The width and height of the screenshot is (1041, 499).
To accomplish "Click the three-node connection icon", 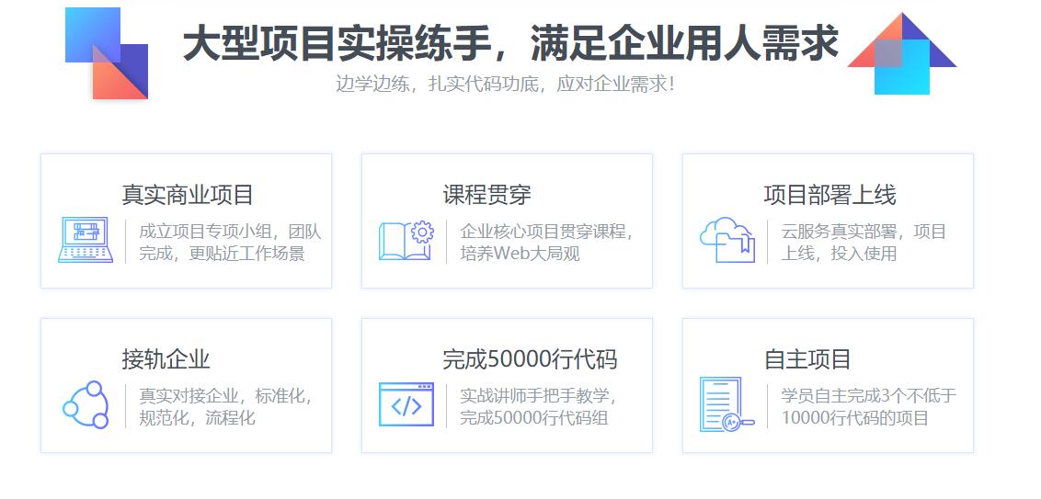I will tap(86, 404).
